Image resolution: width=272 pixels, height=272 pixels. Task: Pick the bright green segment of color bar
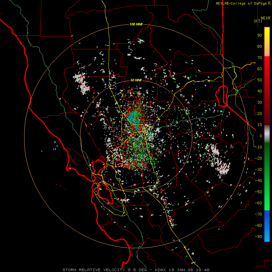click(x=267, y=199)
